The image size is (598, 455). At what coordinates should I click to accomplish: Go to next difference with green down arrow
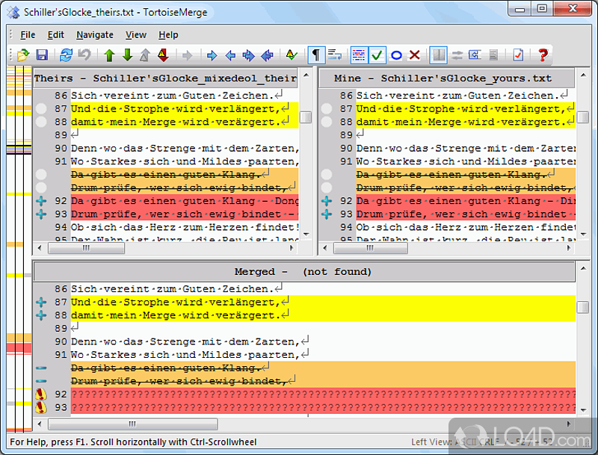pyautogui.click(x=127, y=55)
